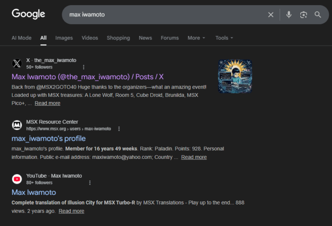
Task: Switch to AI Mode tab
Action: (x=22, y=38)
